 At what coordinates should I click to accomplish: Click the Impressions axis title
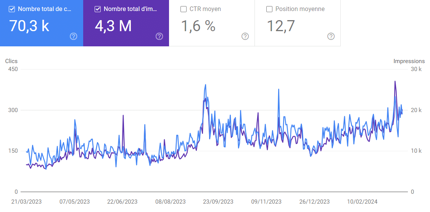(x=409, y=61)
